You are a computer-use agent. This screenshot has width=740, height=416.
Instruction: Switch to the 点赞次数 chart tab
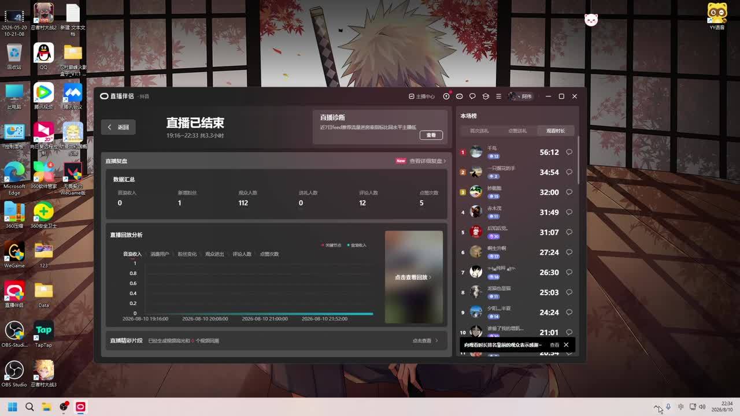pos(269,254)
